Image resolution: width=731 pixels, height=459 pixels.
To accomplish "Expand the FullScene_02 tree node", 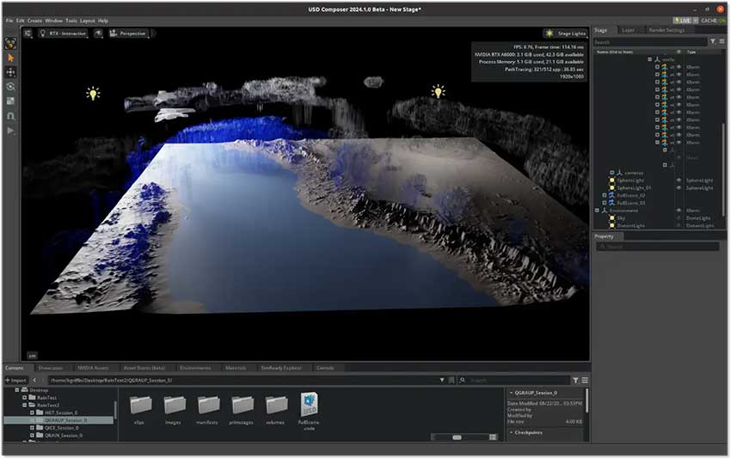I will [x=605, y=195].
